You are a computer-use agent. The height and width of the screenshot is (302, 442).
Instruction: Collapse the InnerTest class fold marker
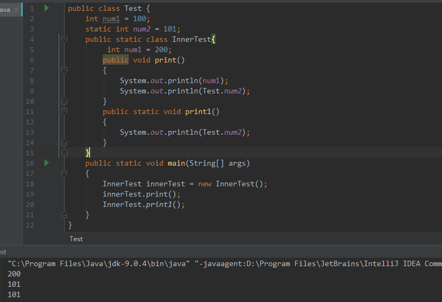pos(64,39)
